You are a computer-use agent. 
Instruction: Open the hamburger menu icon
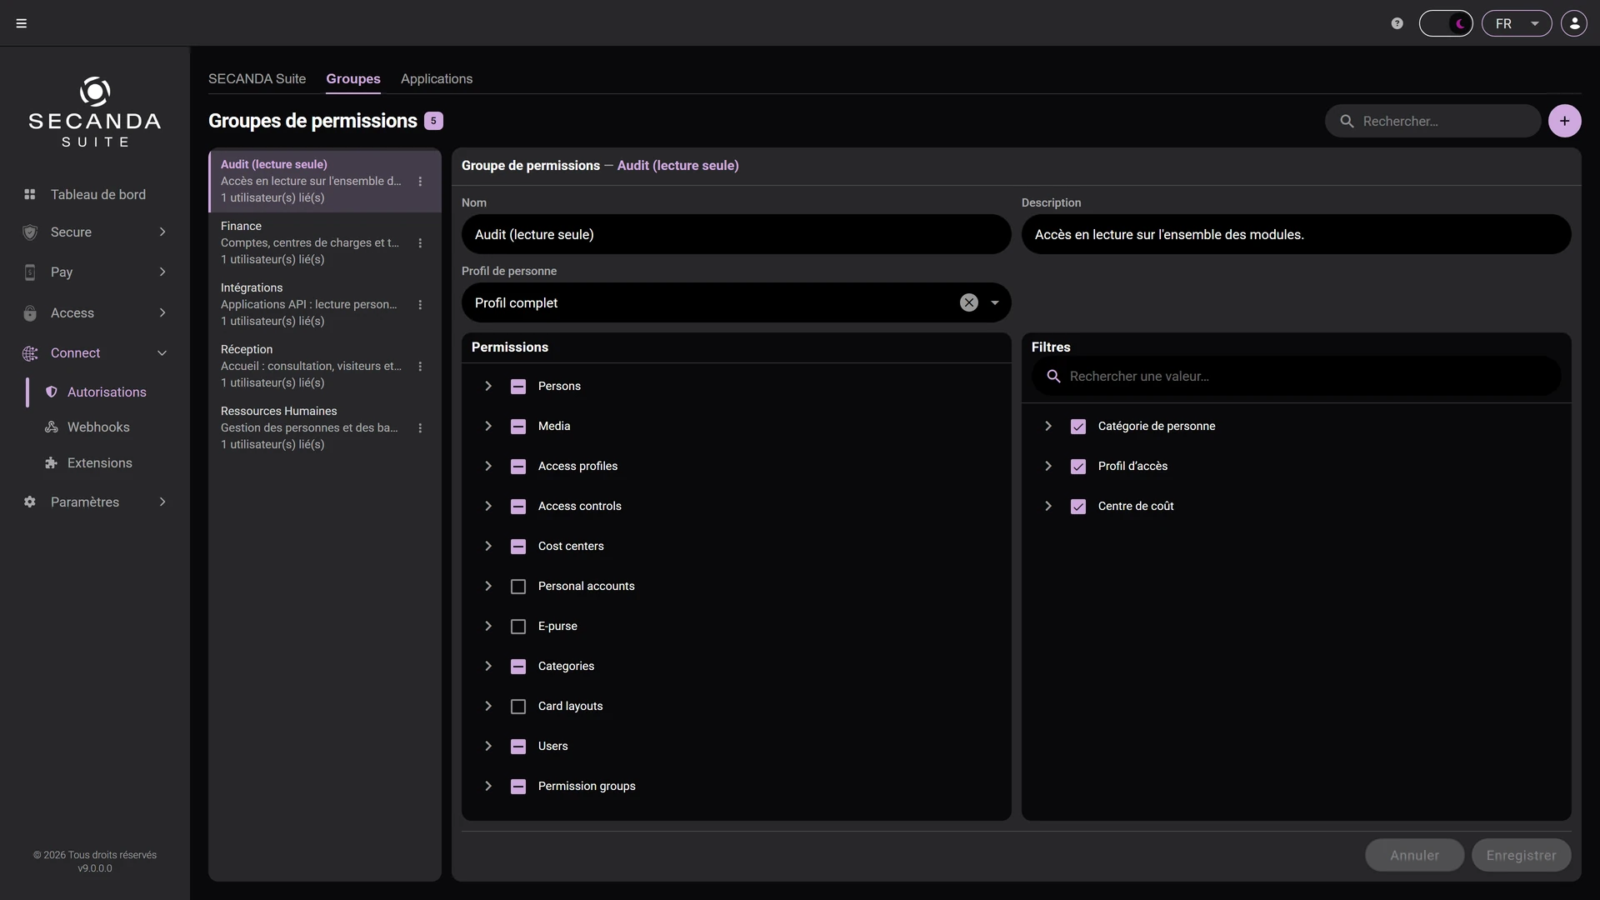(22, 23)
